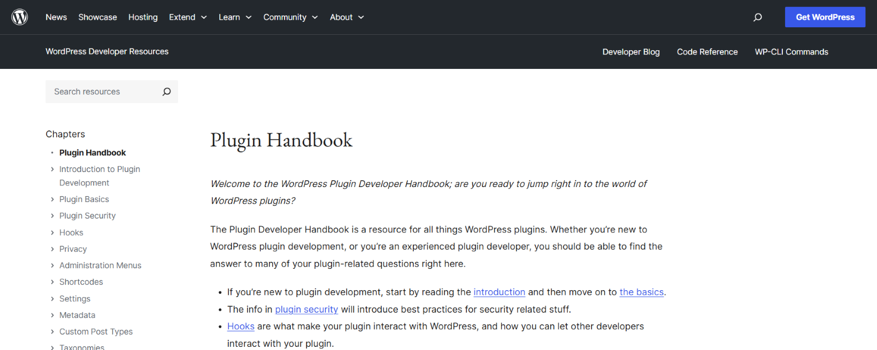The width and height of the screenshot is (877, 350).
Task: Expand chevron beside Shortcodes
Action: click(52, 282)
